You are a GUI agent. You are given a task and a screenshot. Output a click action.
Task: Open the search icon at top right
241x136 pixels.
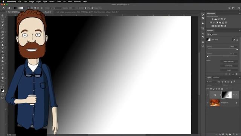[x=229, y=8]
